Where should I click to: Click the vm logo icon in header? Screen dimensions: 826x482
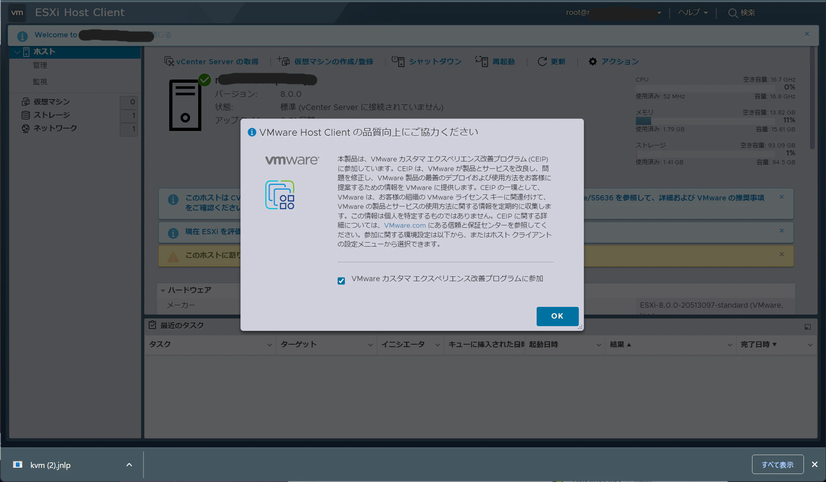[17, 12]
